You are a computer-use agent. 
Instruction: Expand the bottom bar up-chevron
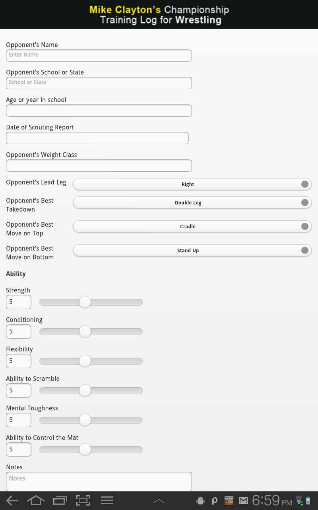pyautogui.click(x=159, y=501)
